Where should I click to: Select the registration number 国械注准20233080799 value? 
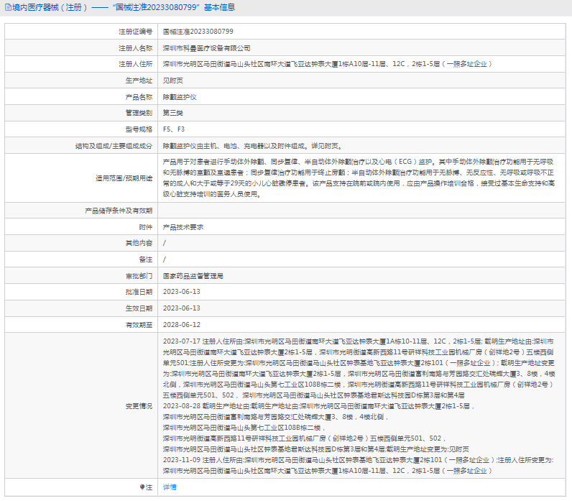click(x=198, y=32)
